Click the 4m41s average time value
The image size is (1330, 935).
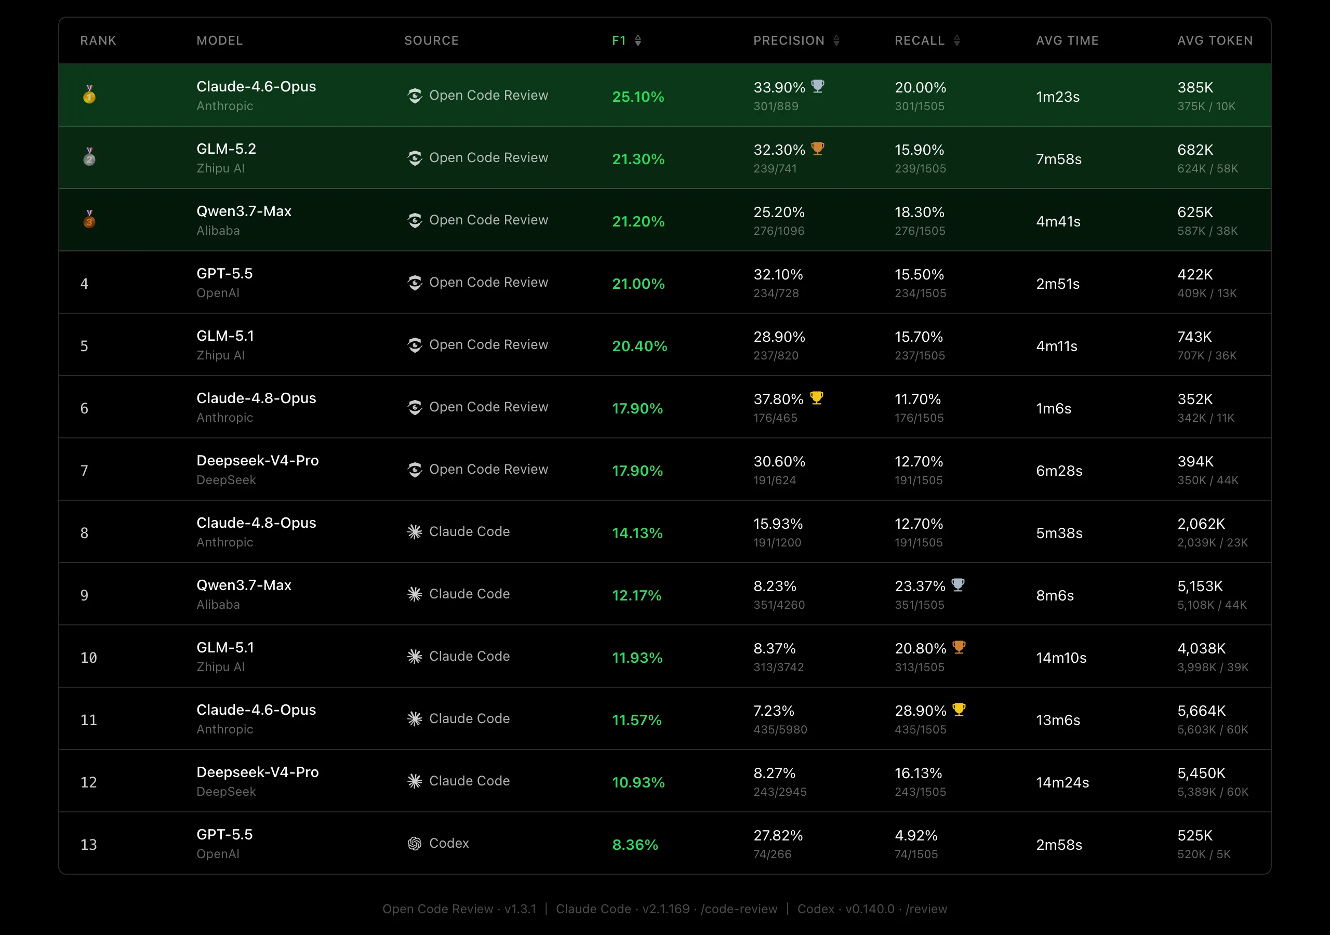pyautogui.click(x=1058, y=222)
